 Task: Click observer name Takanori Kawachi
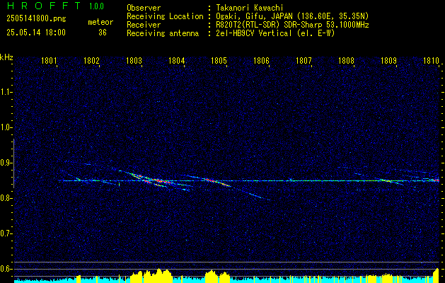coord(250,8)
